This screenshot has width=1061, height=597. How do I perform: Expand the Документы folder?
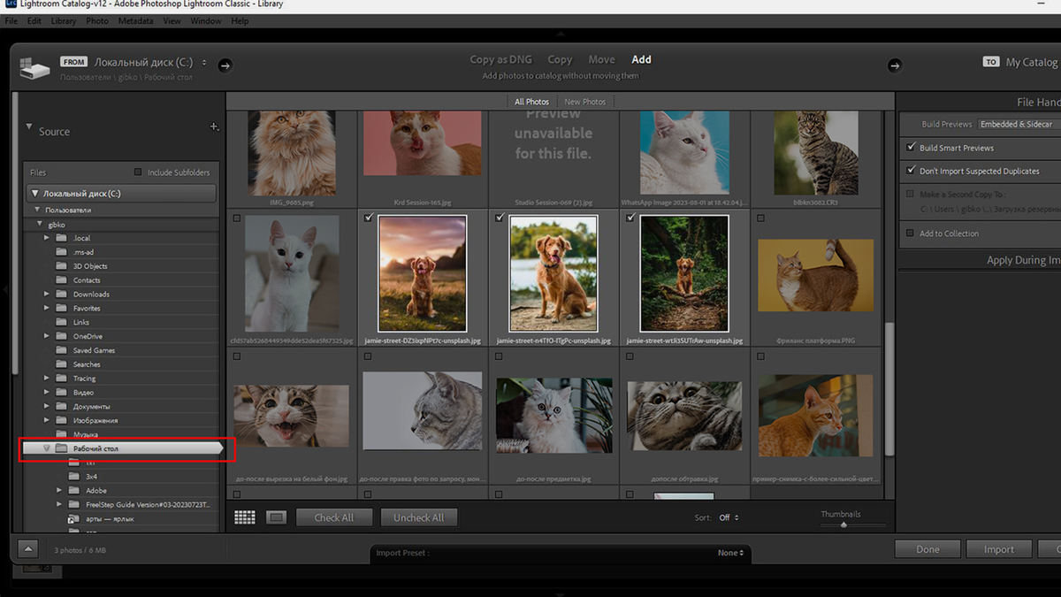pyautogui.click(x=47, y=406)
